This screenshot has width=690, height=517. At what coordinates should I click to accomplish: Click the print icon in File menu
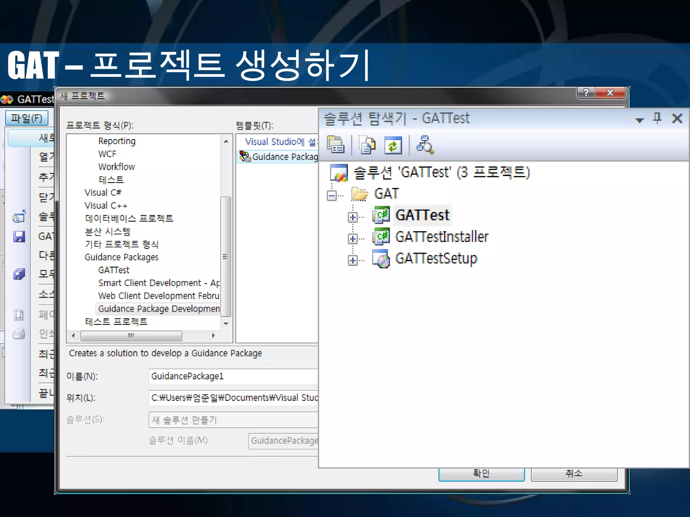pyautogui.click(x=19, y=334)
